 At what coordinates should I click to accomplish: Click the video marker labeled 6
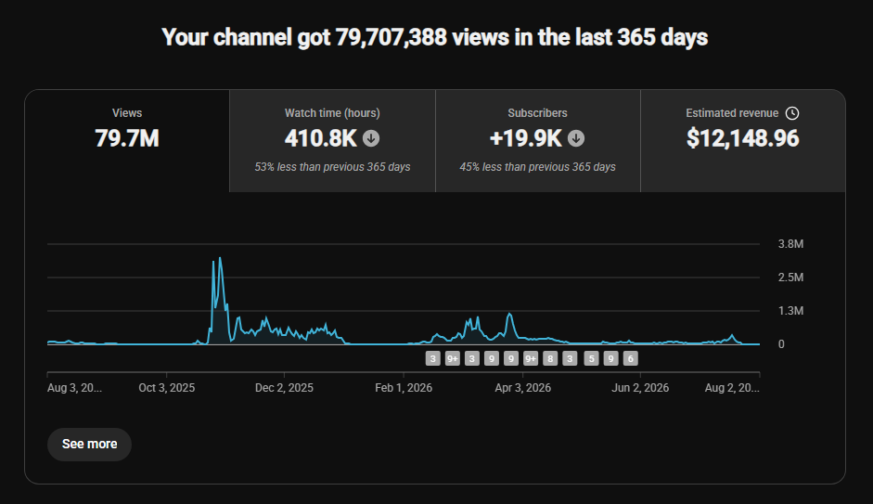point(630,358)
